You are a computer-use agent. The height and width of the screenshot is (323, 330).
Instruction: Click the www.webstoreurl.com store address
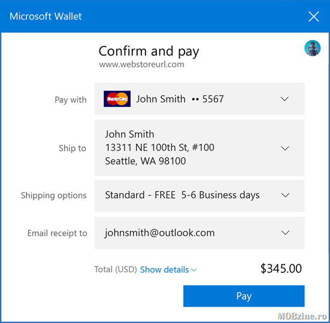[141, 65]
